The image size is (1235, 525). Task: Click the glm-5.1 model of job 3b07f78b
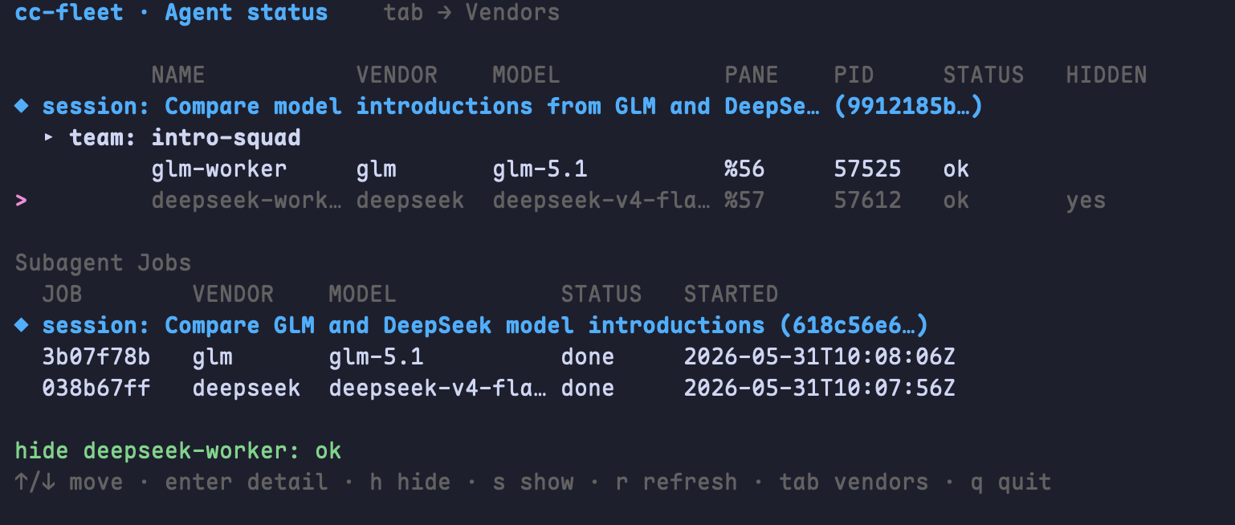coord(376,356)
